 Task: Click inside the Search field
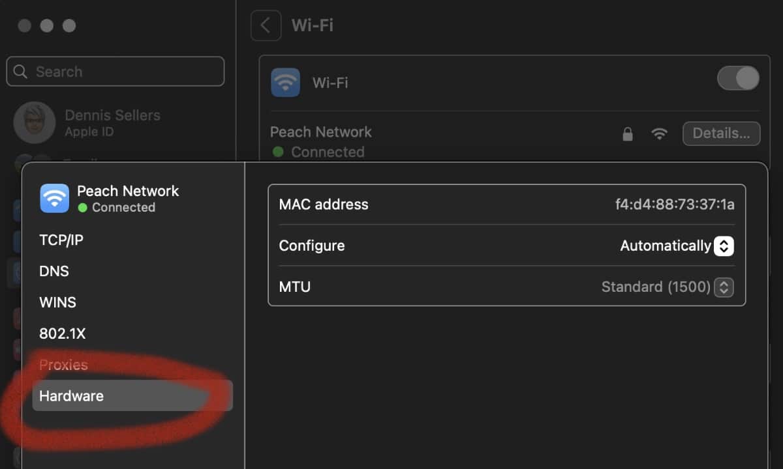coord(124,72)
